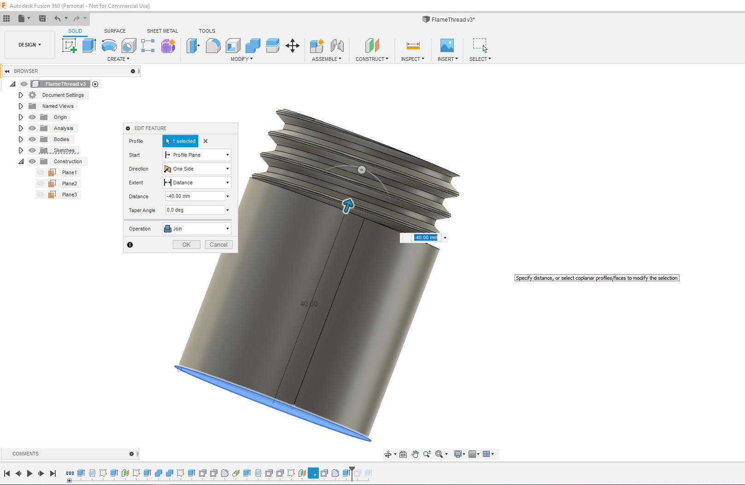The image size is (745, 485).
Task: Click the Extrude tool icon
Action: [x=89, y=46]
